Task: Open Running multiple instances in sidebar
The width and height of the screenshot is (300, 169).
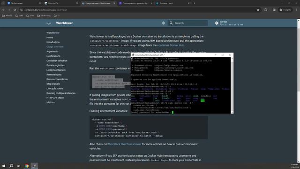Action: (x=61, y=93)
